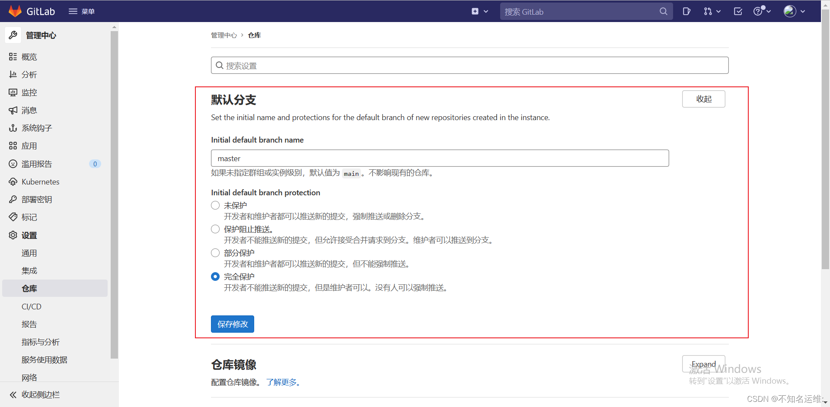Click the GitLab fox logo

[15, 11]
